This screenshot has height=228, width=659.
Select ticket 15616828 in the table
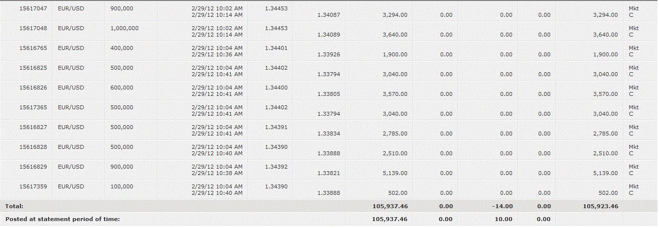[33, 147]
